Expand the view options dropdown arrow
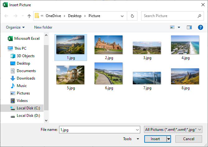 [179, 27]
